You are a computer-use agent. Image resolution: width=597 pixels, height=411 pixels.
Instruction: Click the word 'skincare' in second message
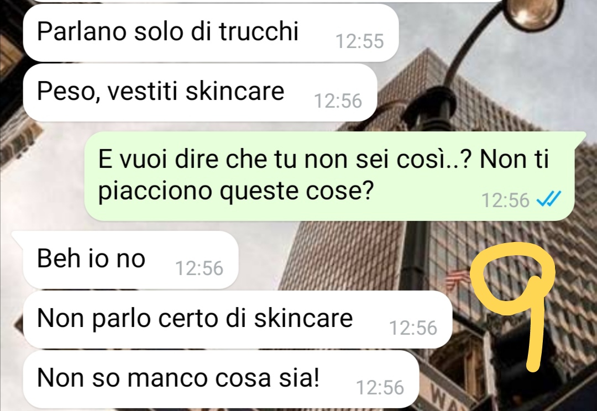(x=234, y=91)
